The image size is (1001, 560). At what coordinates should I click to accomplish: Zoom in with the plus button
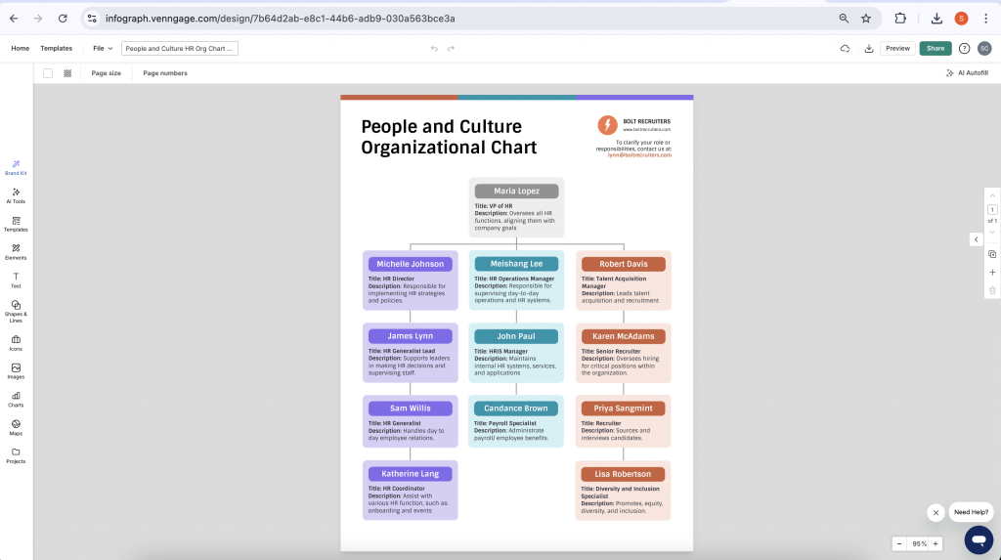(936, 543)
